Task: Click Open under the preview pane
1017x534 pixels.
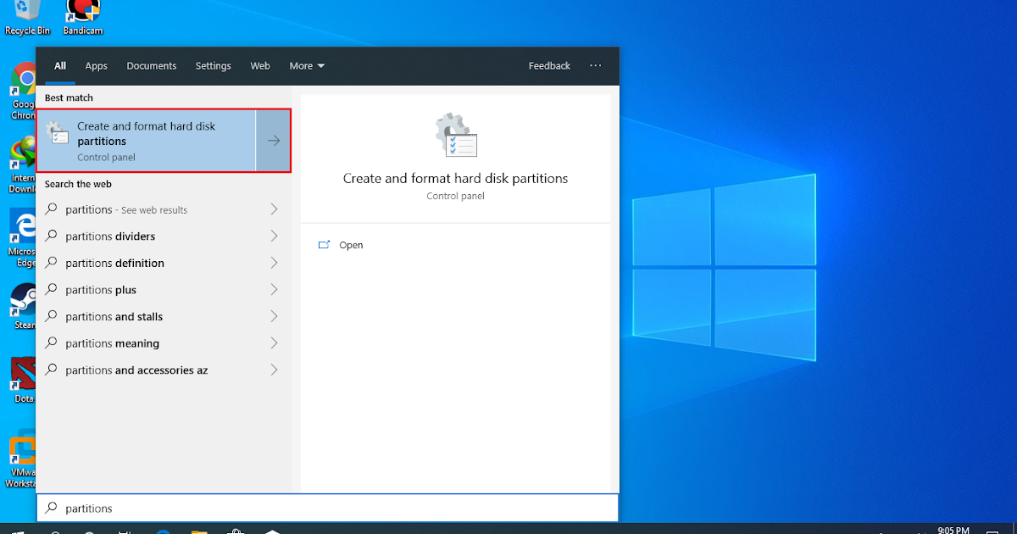Action: click(x=351, y=245)
